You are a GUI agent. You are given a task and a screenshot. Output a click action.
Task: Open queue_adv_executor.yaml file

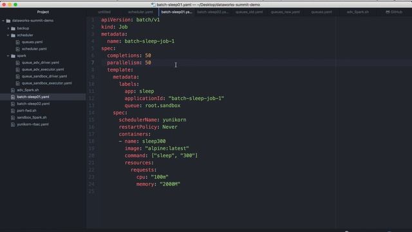[x=43, y=70]
